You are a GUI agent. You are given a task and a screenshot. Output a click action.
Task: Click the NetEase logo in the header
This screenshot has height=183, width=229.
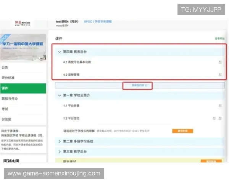coord(23,23)
